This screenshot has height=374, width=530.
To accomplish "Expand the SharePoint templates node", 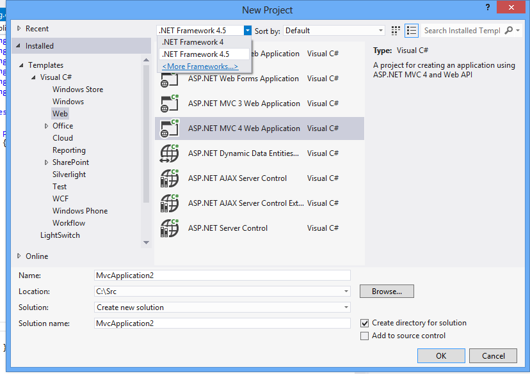I will coord(45,162).
